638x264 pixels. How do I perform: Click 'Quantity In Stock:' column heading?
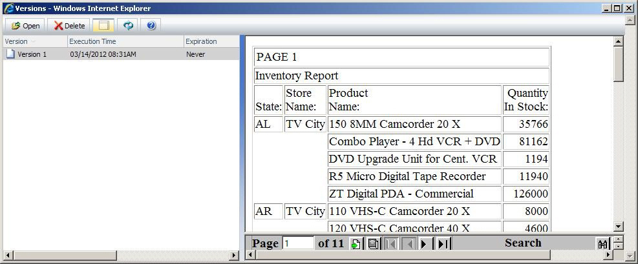(526, 100)
